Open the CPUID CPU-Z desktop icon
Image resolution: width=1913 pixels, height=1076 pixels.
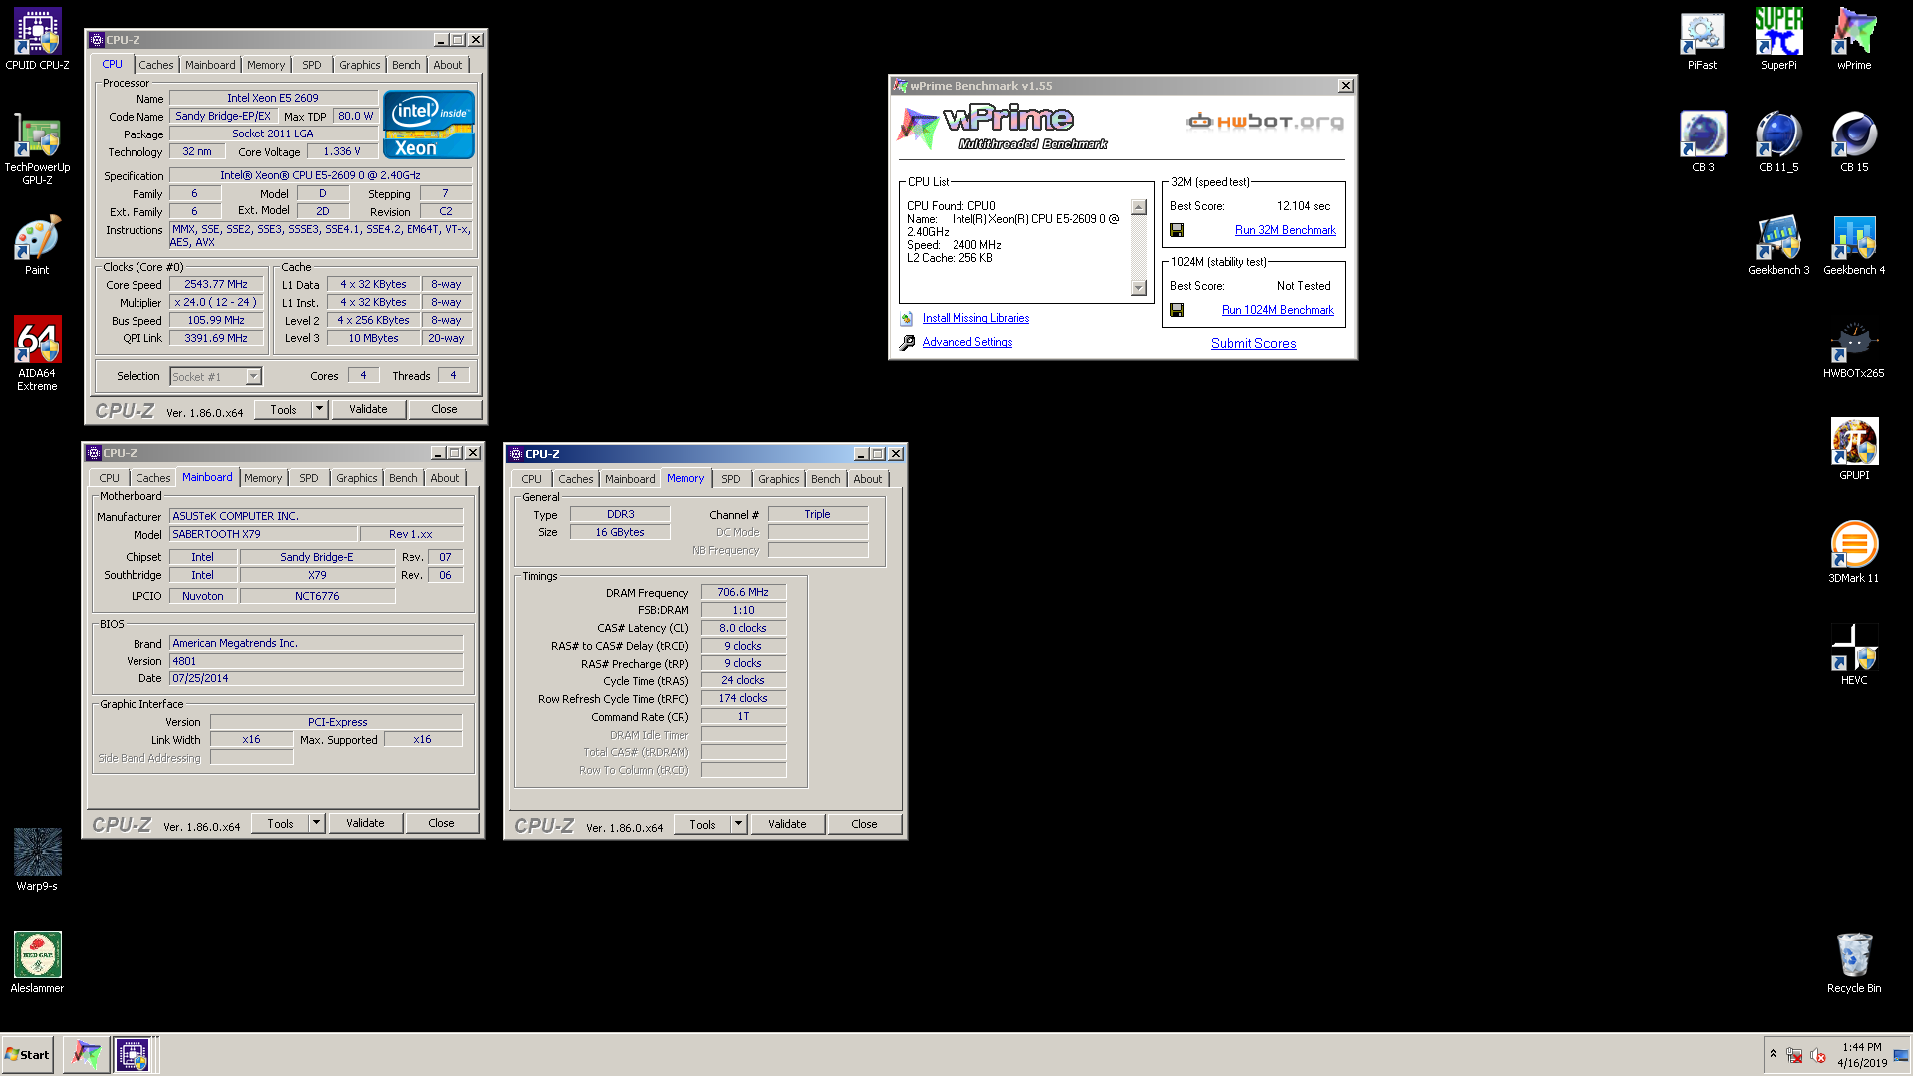37,40
